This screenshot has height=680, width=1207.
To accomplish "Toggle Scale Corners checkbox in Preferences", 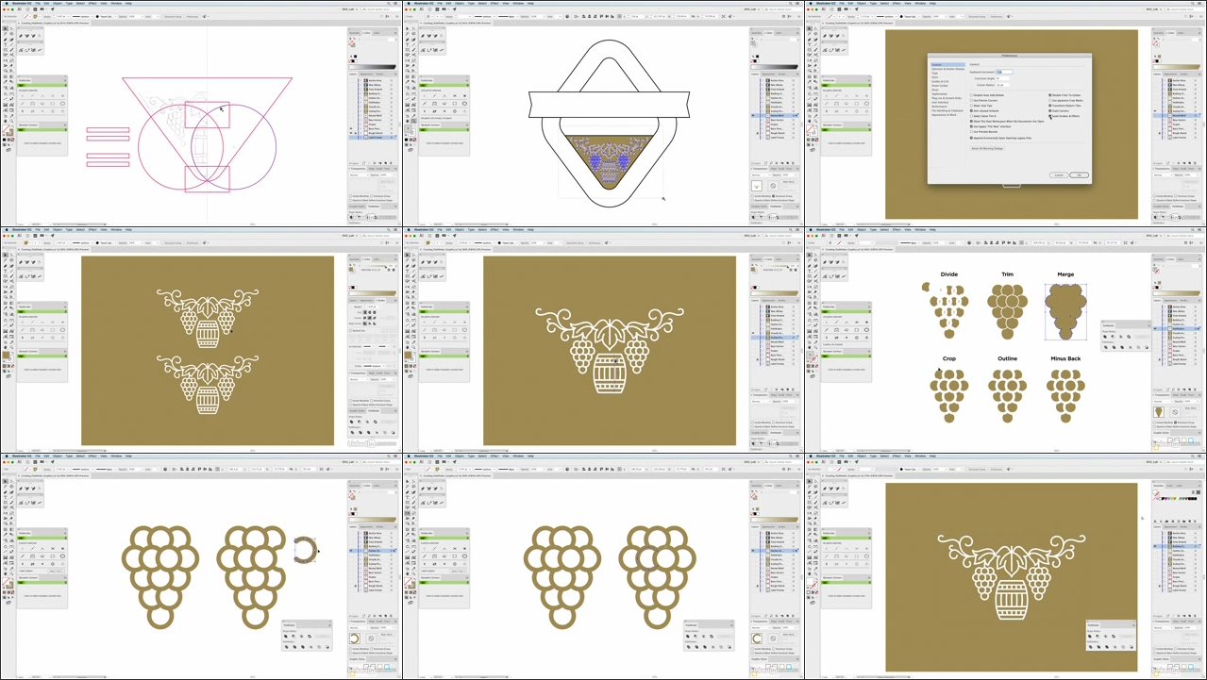I will pyautogui.click(x=1050, y=111).
